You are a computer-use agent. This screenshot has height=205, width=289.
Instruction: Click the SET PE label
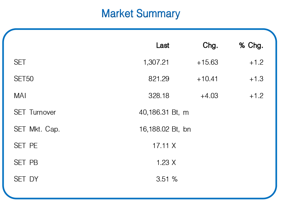click(x=26, y=146)
